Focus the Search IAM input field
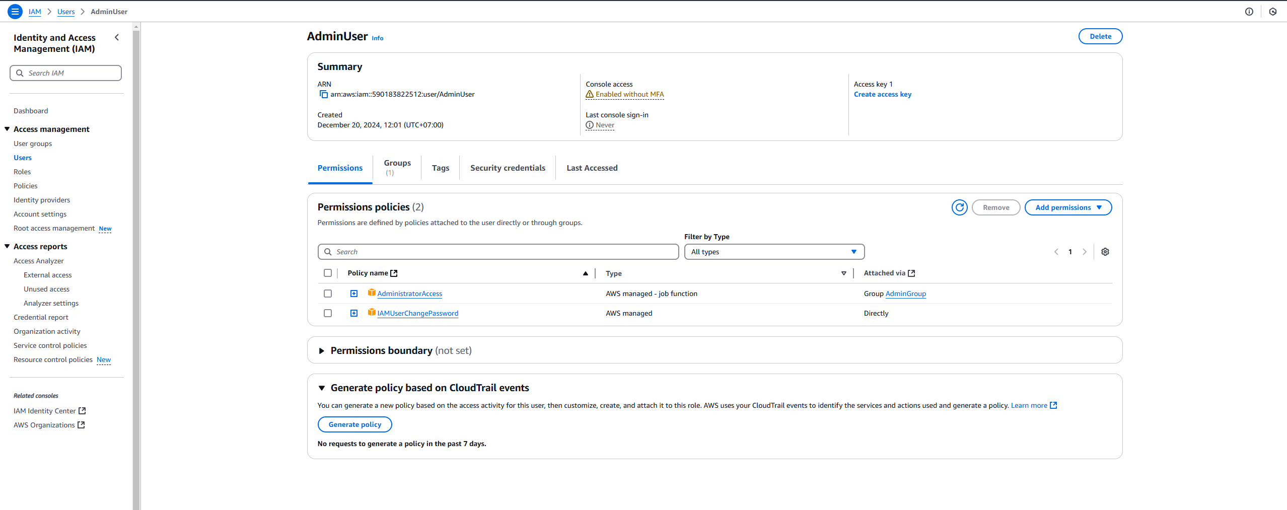Viewport: 1287px width, 510px height. [x=65, y=73]
